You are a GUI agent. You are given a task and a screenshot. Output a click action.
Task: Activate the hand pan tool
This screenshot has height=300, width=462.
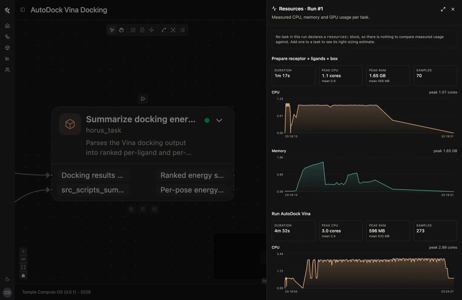tap(121, 30)
